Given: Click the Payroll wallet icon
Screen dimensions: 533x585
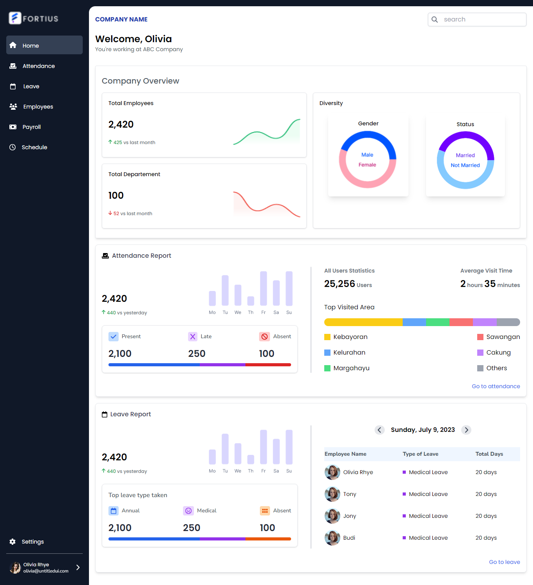Looking at the screenshot, I should tap(13, 127).
